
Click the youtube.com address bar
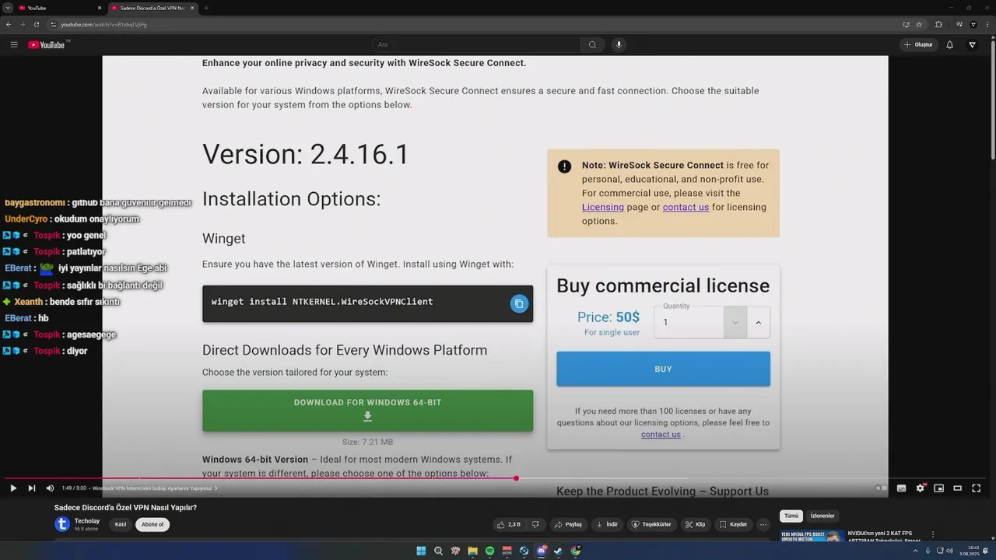click(x=467, y=24)
